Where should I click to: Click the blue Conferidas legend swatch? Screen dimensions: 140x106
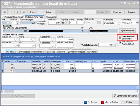click(x=85, y=102)
